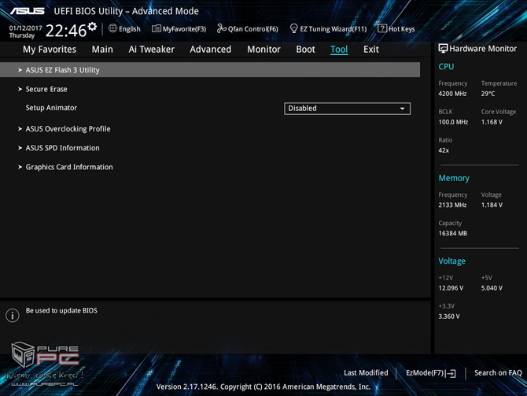Click the Voltage section heading
The height and width of the screenshot is (396, 527).
coord(451,261)
